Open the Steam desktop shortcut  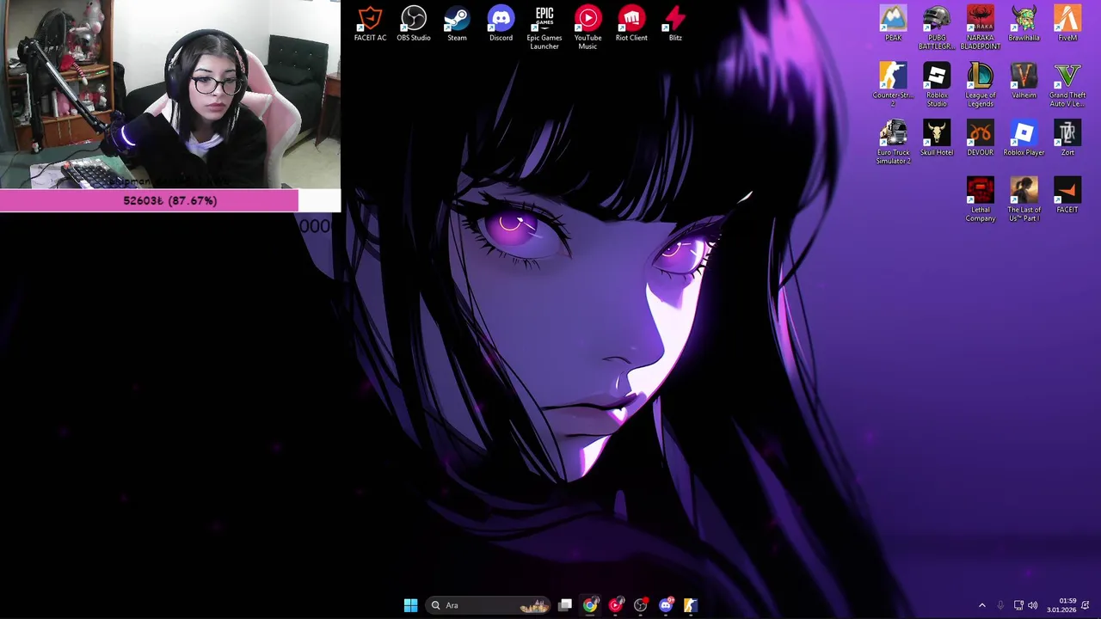point(457,24)
